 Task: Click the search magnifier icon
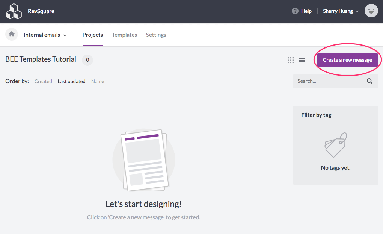369,81
